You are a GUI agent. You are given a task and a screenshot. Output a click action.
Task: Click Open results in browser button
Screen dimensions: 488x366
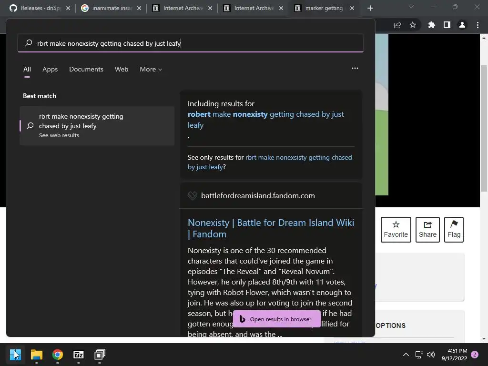pyautogui.click(x=277, y=319)
